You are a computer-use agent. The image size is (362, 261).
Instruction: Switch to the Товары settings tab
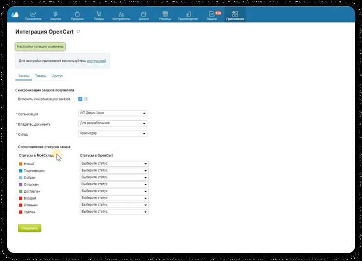(x=41, y=76)
